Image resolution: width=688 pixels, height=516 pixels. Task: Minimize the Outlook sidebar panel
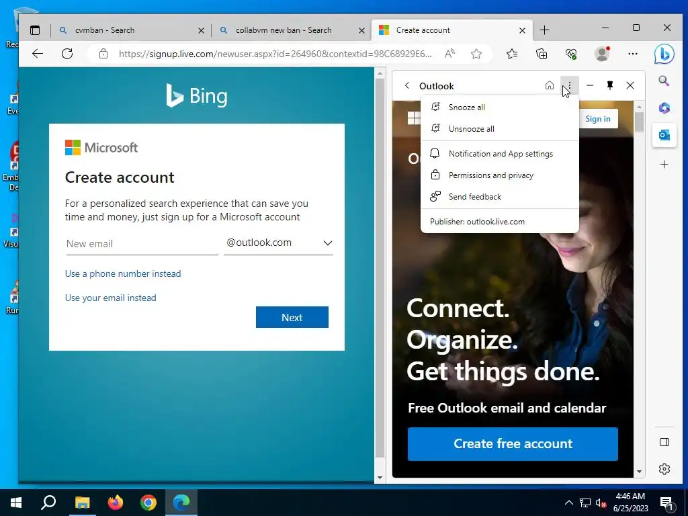coord(590,85)
